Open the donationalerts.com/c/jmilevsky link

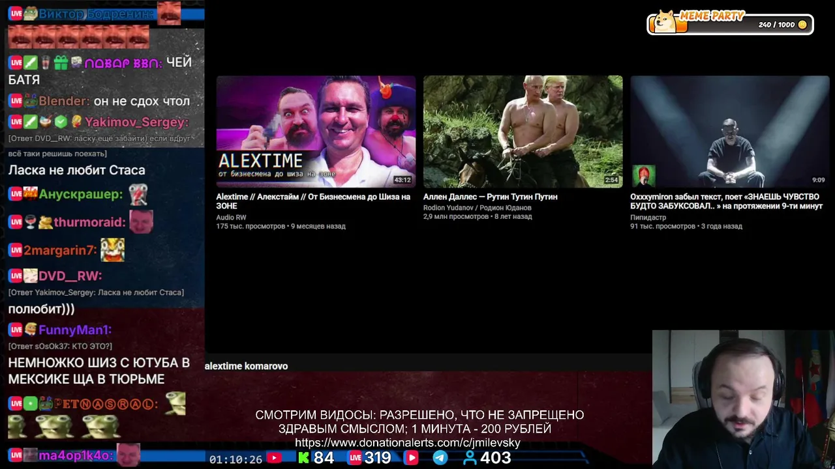pyautogui.click(x=408, y=443)
